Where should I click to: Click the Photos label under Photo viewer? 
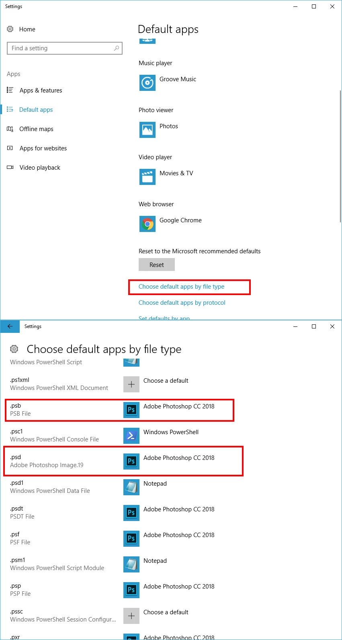click(168, 126)
